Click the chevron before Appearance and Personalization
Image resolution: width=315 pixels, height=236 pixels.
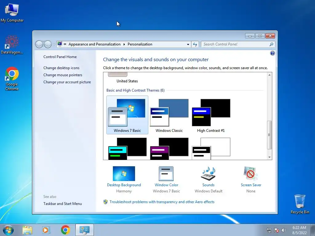tap(65, 44)
